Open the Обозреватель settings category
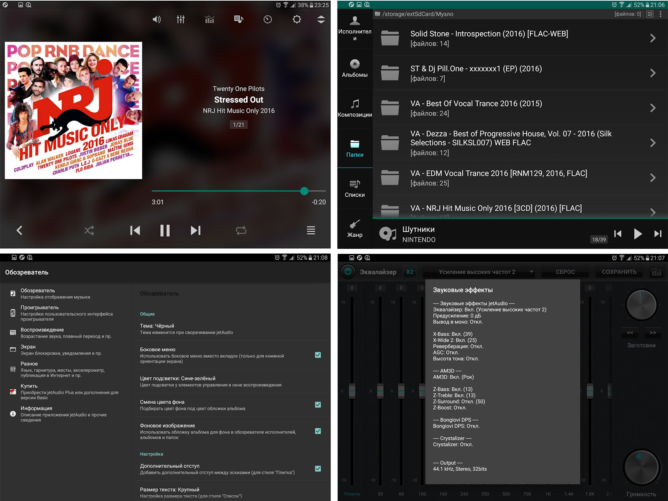This screenshot has width=668, height=501. (66, 293)
